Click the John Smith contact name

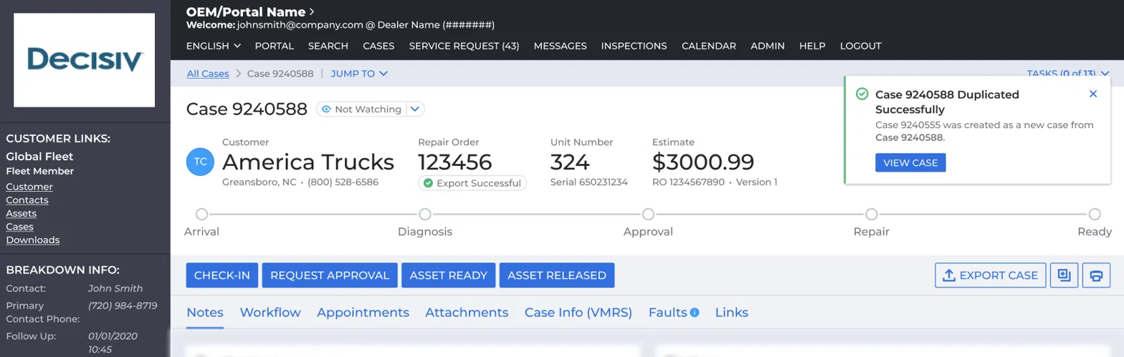click(115, 288)
